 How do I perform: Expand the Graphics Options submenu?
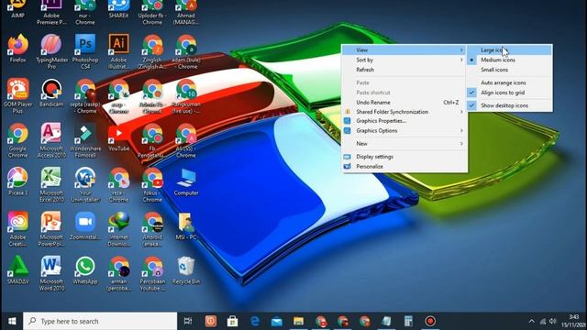click(404, 130)
